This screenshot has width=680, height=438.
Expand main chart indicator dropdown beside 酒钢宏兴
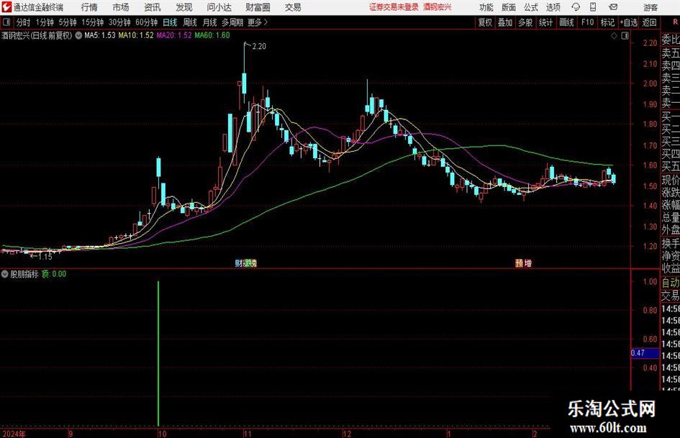(78, 35)
